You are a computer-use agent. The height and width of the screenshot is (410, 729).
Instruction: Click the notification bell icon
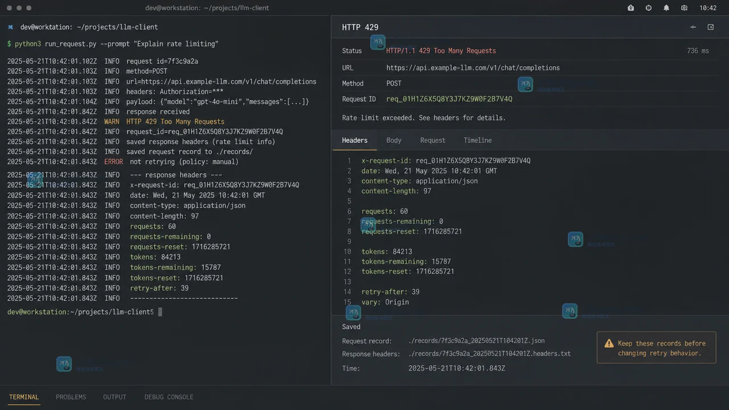point(666,8)
